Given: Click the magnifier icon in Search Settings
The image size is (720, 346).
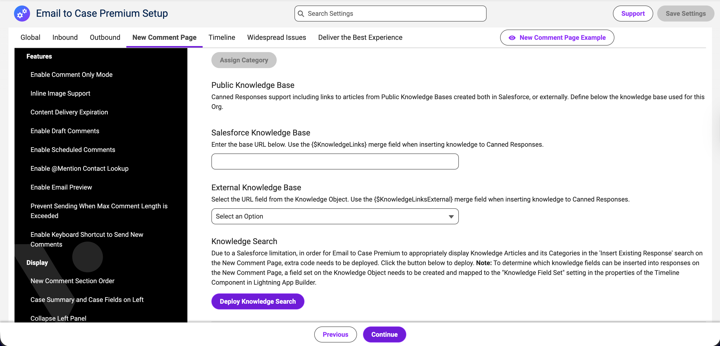Looking at the screenshot, I should pyautogui.click(x=301, y=14).
